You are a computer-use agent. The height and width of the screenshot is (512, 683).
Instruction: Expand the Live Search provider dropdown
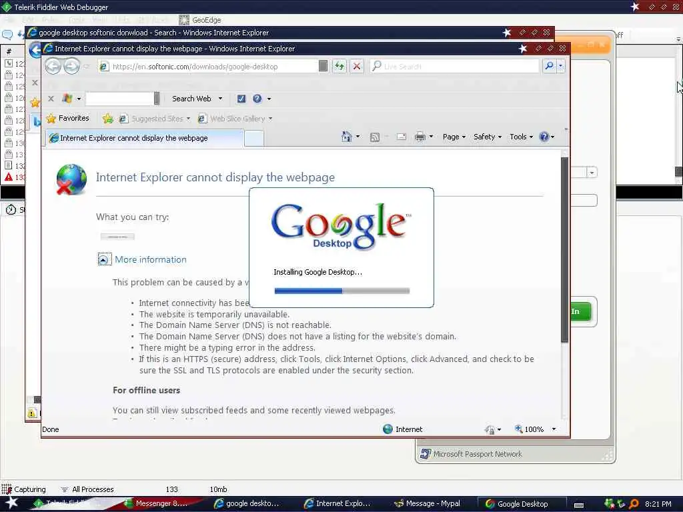pos(560,66)
